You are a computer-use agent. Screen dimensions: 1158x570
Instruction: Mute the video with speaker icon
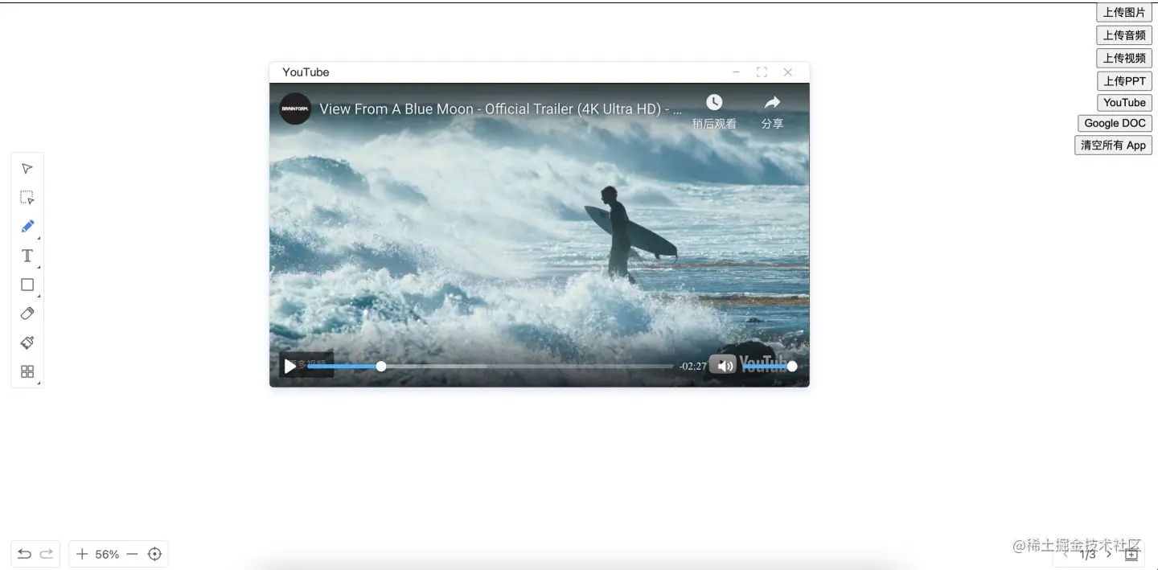tap(725, 366)
